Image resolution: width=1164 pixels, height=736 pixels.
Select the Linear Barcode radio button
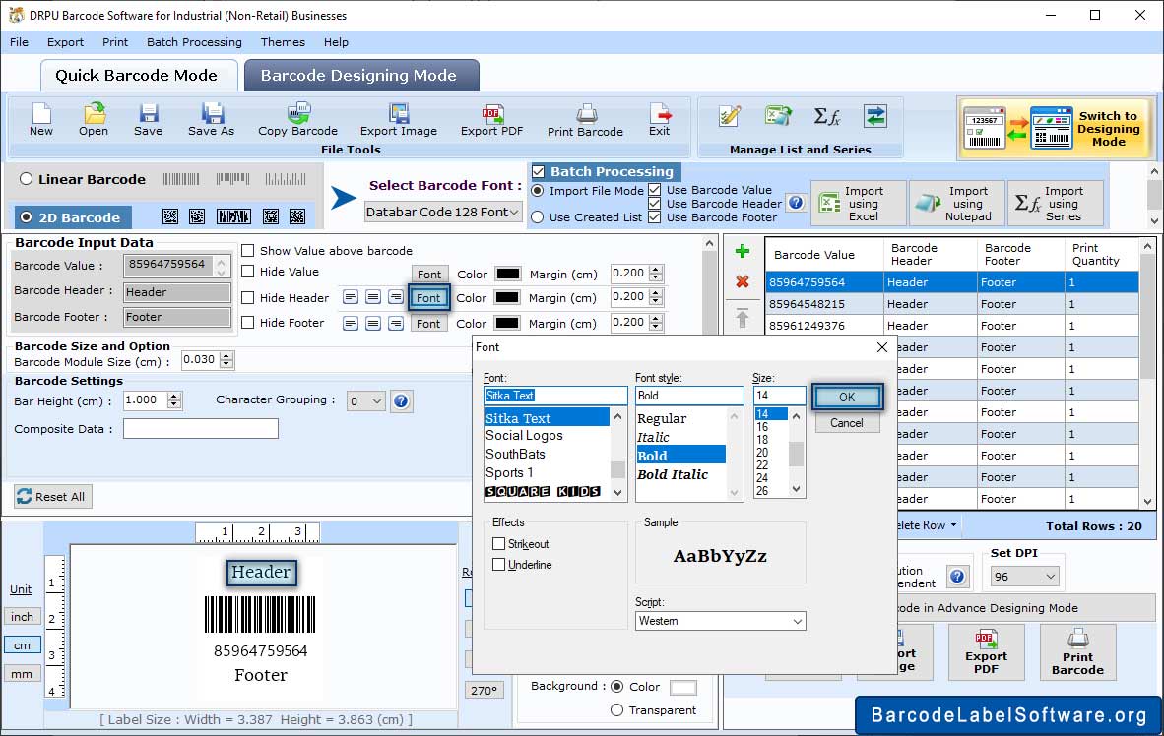[26, 179]
